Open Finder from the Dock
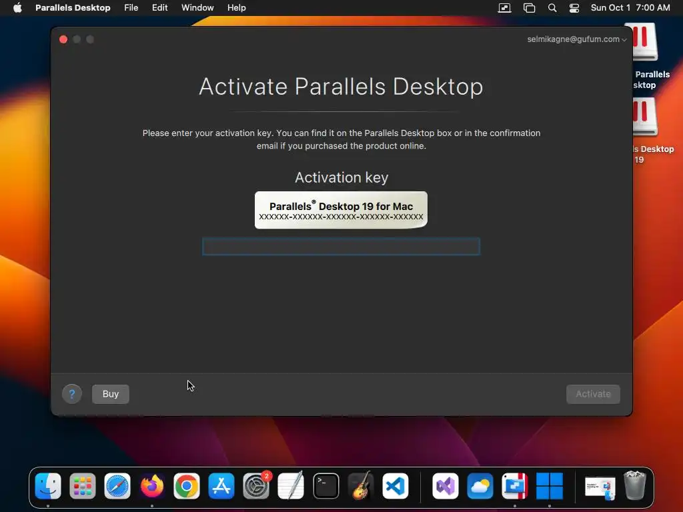683x512 pixels. 48,486
